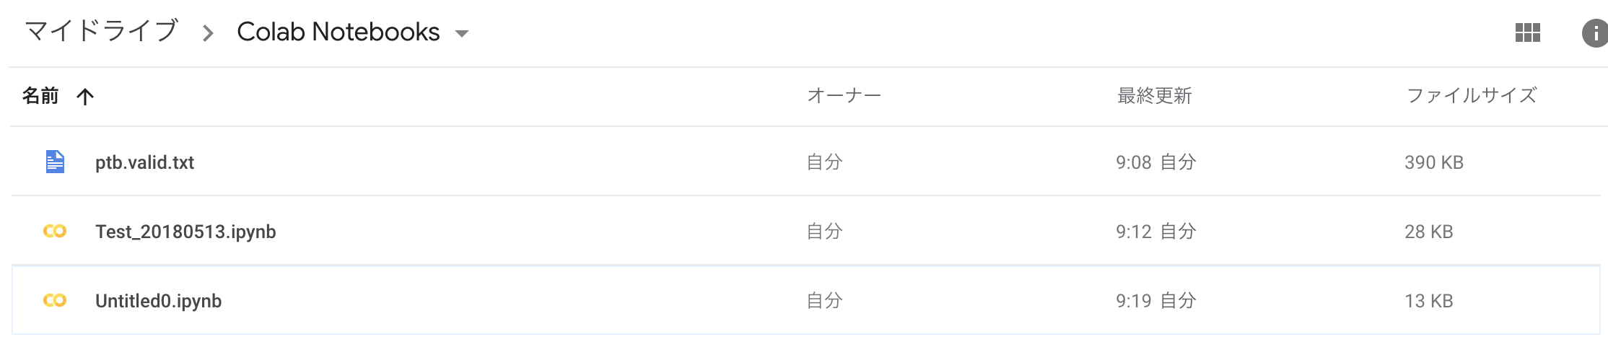Click the 9:12 modified time cell
The height and width of the screenshot is (342, 1608).
tap(1134, 232)
